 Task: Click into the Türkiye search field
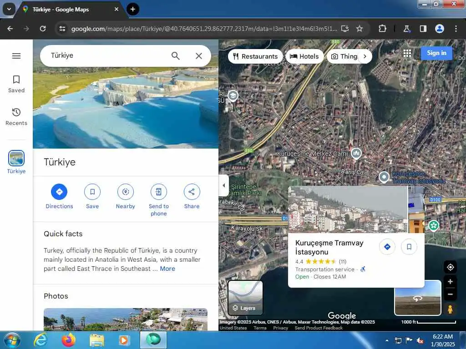point(107,56)
